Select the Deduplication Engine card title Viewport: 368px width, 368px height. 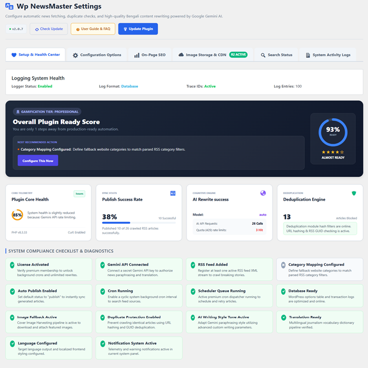coord(304,200)
